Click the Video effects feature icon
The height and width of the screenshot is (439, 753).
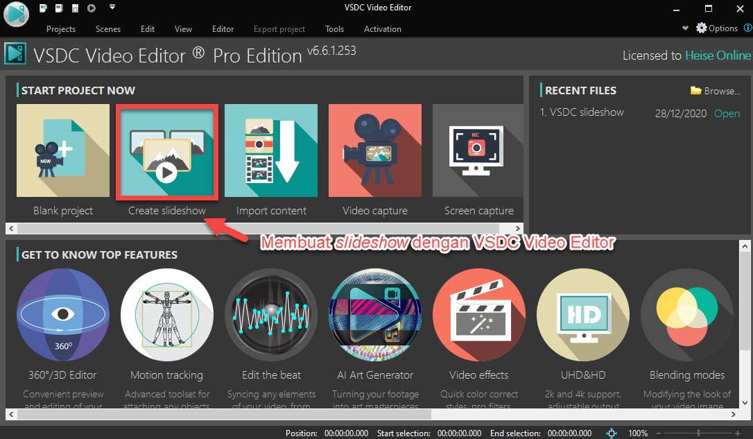[x=479, y=315]
